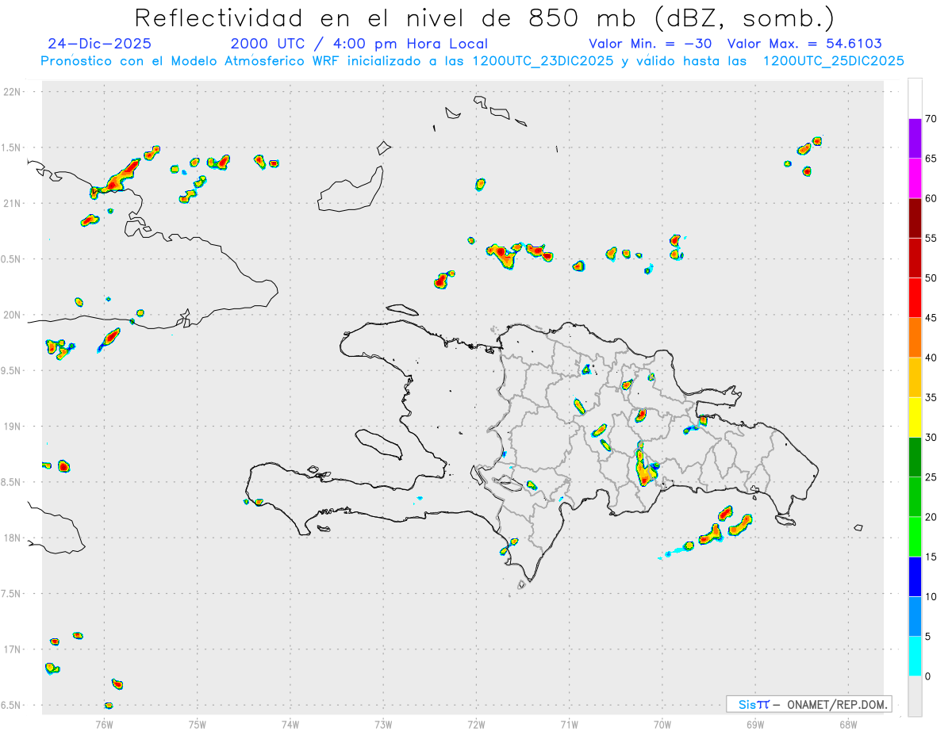952x735 pixels.
Task: Click the cyan 0–5 dBZ colorbar segment
Action: pos(915,657)
